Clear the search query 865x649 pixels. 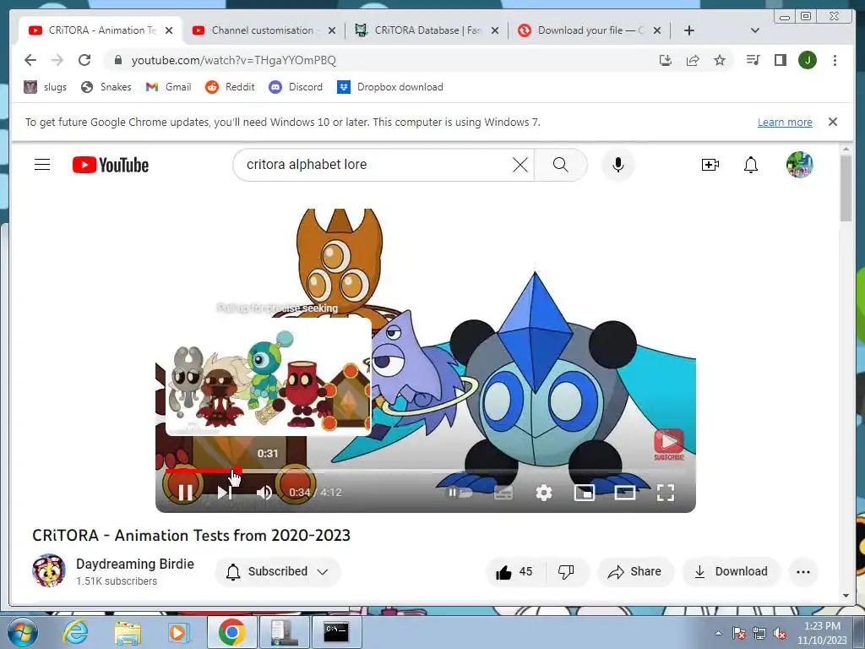(x=520, y=165)
